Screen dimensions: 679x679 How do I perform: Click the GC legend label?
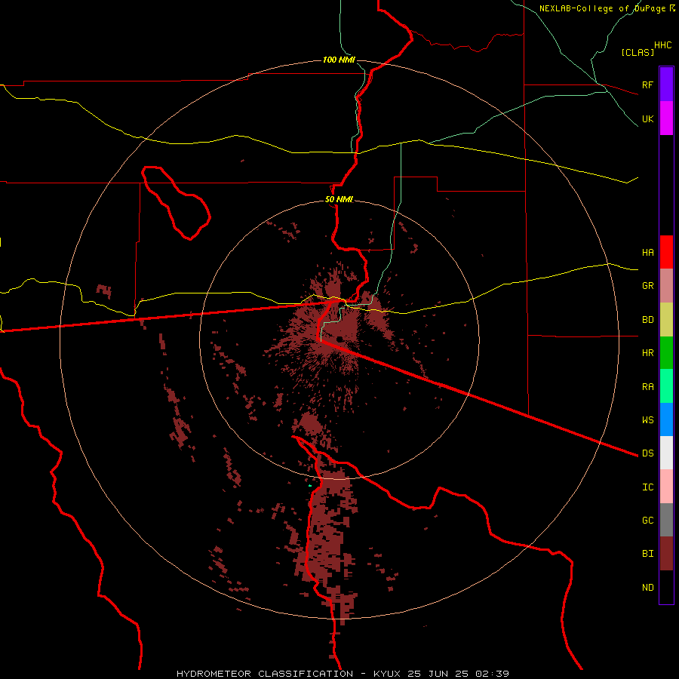(647, 521)
